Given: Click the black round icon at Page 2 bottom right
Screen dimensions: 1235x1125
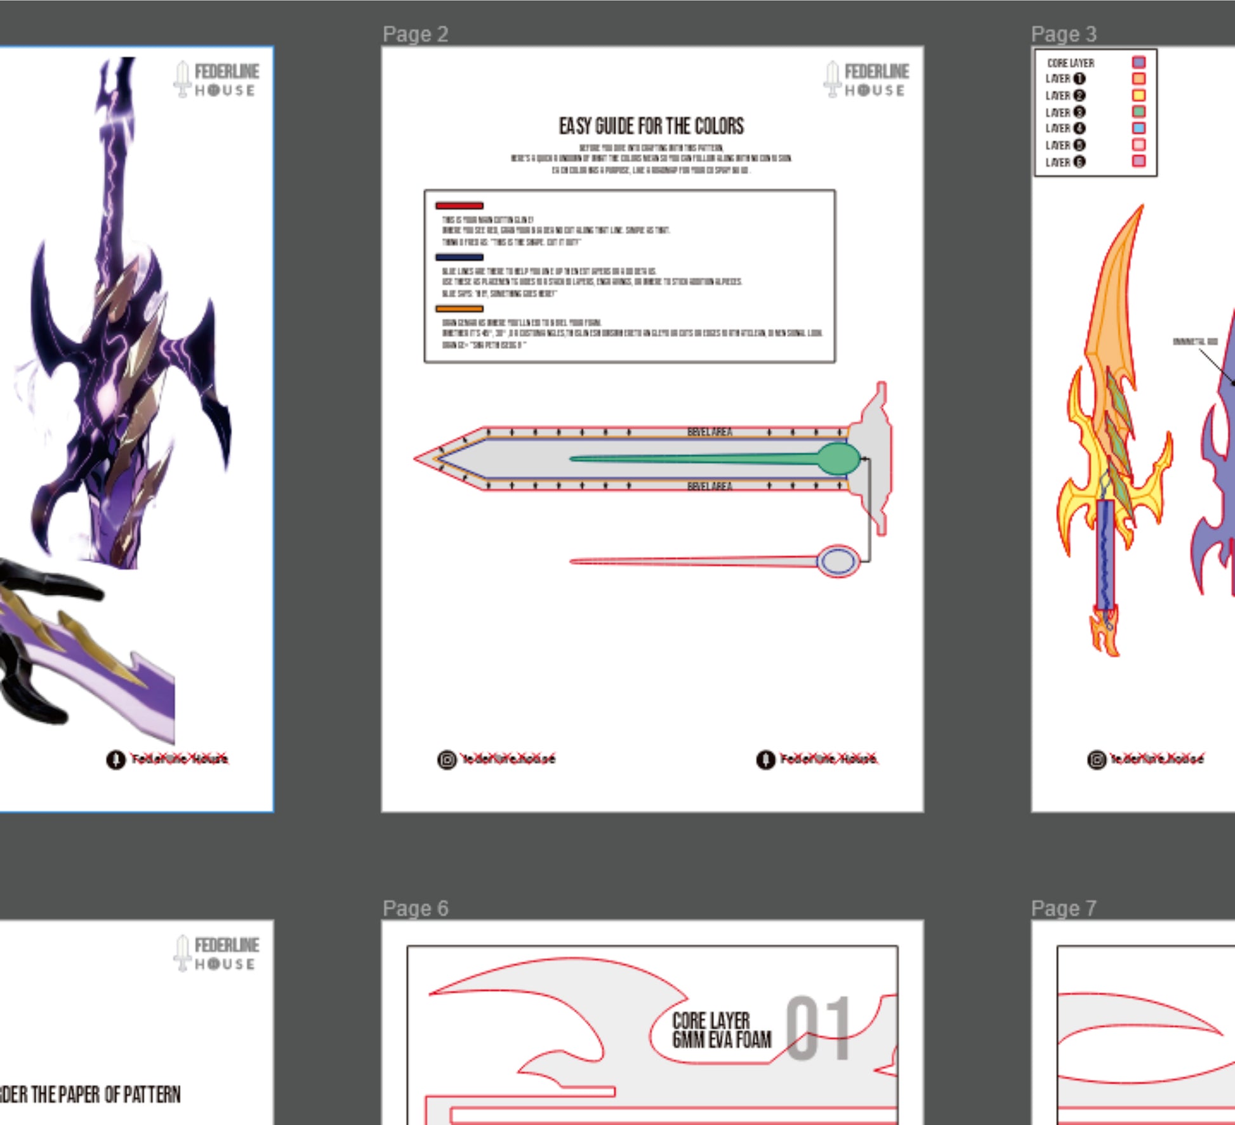Looking at the screenshot, I should 765,760.
